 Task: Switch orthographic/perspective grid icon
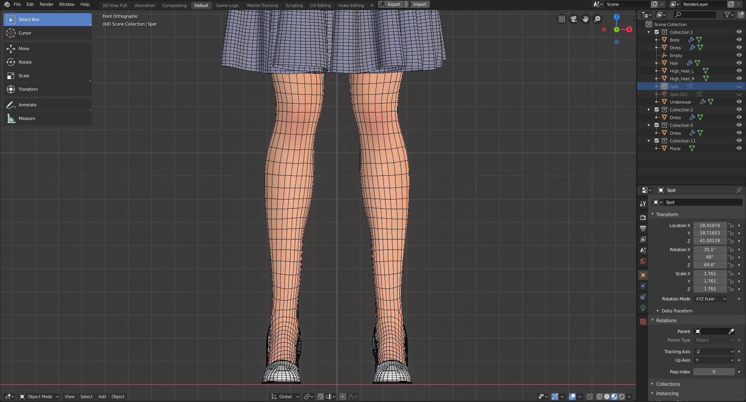pos(562,19)
